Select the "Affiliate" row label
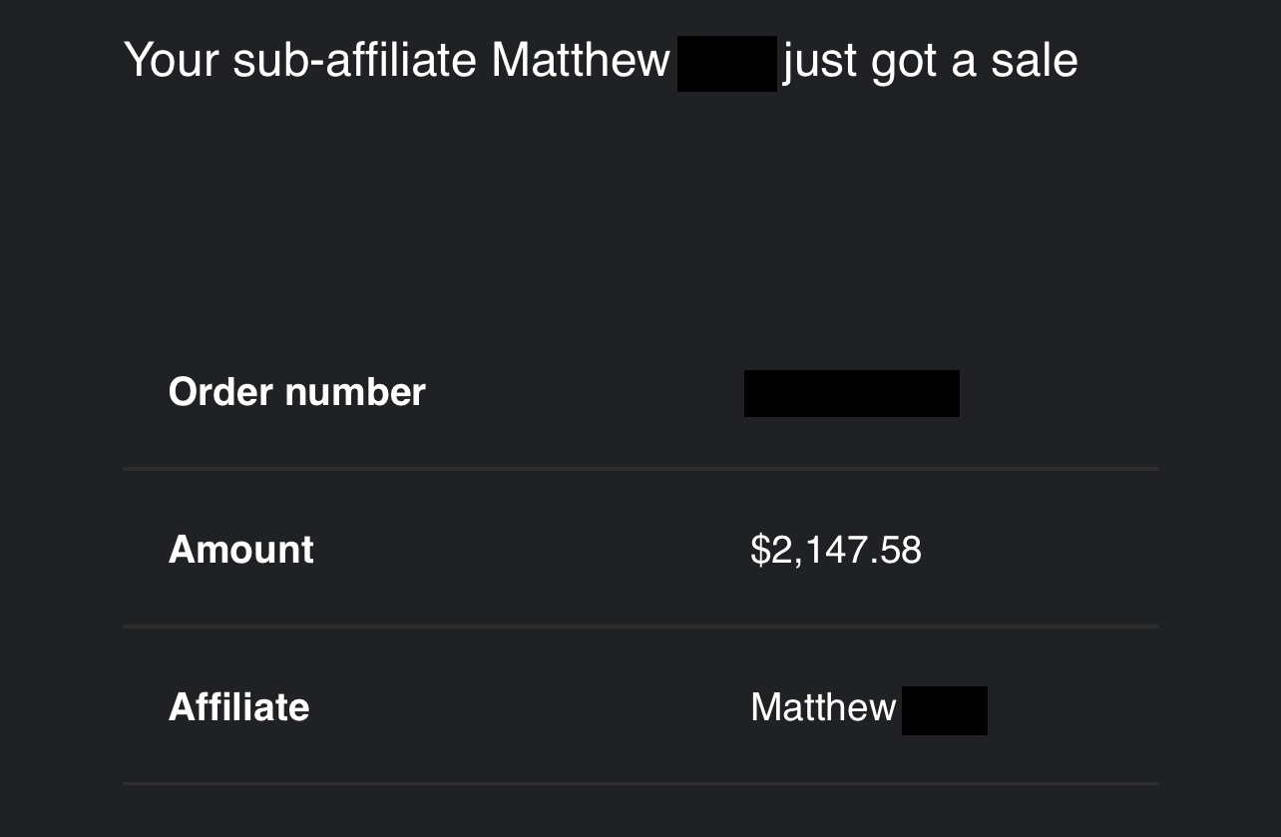 [x=239, y=707]
